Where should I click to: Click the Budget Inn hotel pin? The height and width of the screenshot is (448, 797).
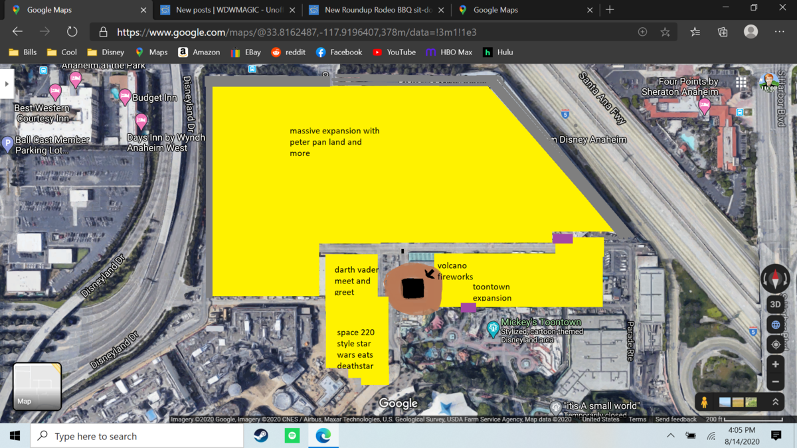click(124, 98)
